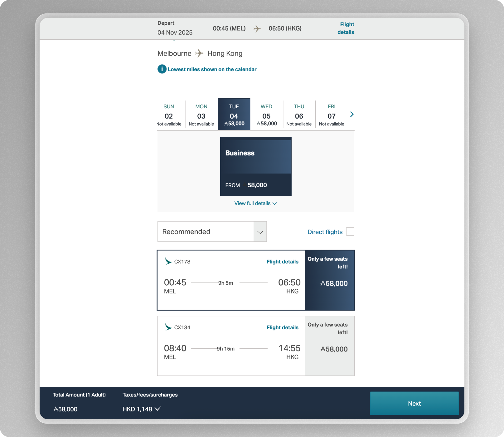
Task: Select Monday 03 date tab
Action: [201, 114]
